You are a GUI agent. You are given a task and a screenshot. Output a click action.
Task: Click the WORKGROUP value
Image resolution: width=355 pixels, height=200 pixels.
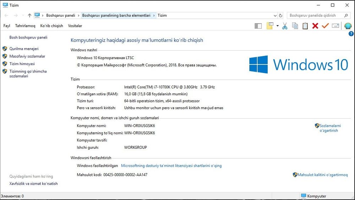click(x=135, y=147)
